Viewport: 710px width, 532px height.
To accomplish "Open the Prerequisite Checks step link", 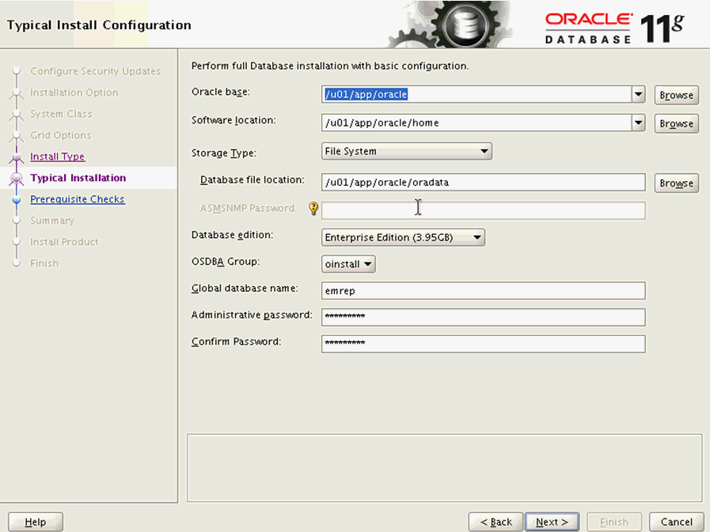I will coord(78,199).
